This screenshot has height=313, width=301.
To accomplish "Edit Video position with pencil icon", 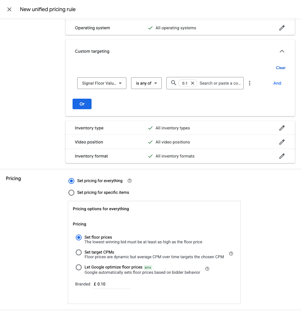I will pos(282,142).
